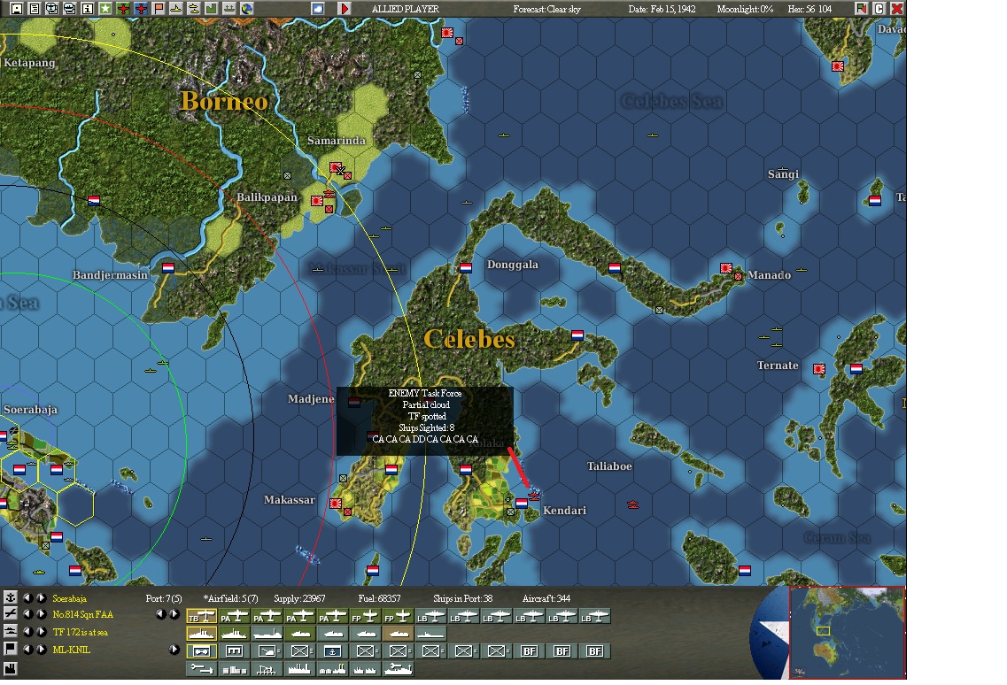This screenshot has width=1007, height=685.
Task: Click the Japanese flag base at Ternate
Action: tap(819, 369)
